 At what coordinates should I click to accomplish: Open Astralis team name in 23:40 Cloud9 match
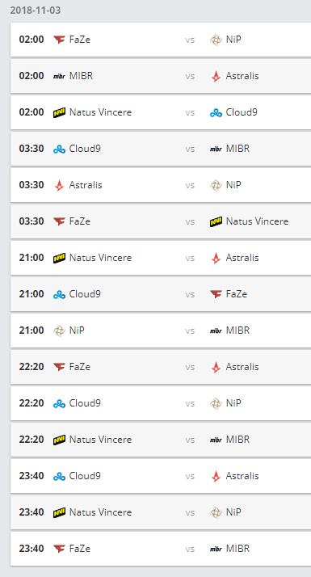[242, 476]
